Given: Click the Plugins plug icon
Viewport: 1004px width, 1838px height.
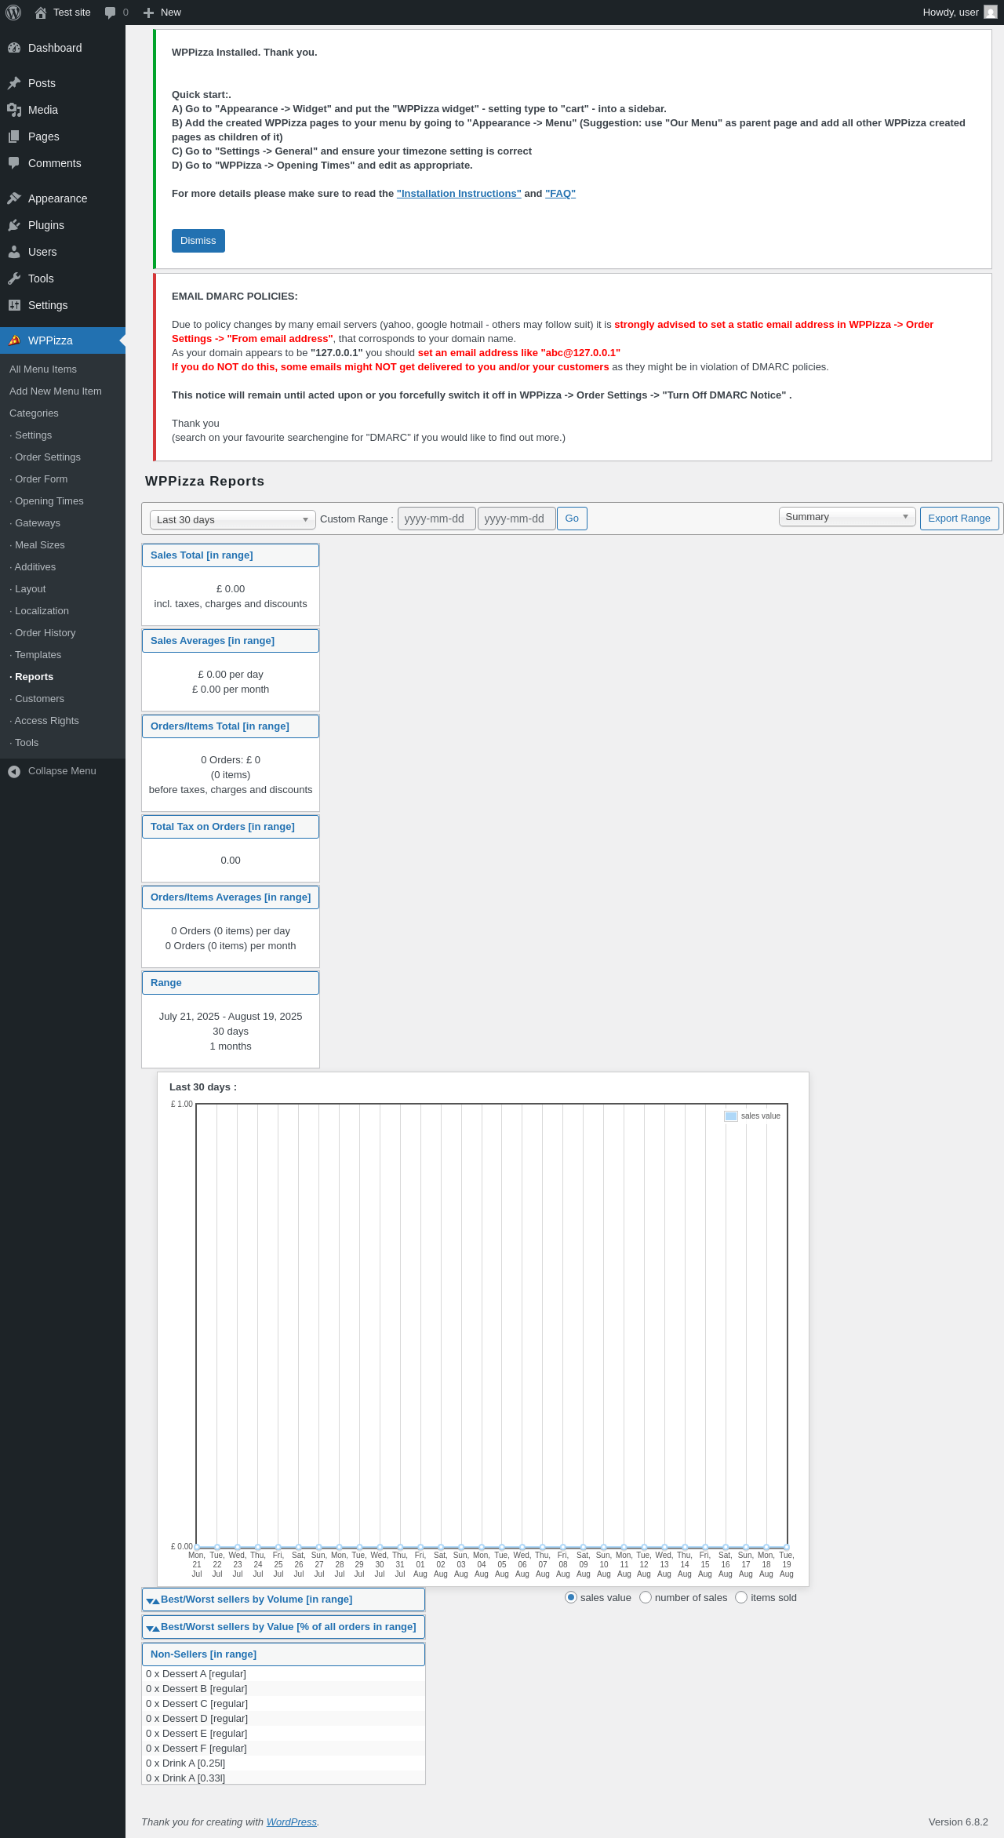Looking at the screenshot, I should coord(14,225).
